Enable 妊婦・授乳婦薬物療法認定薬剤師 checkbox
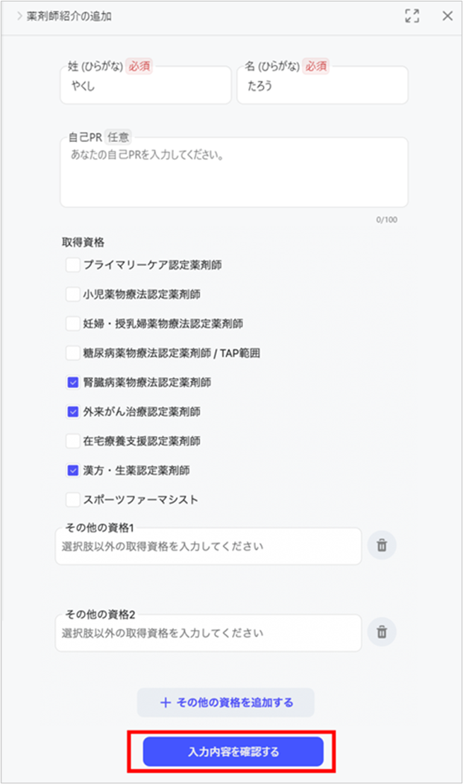 [x=73, y=324]
